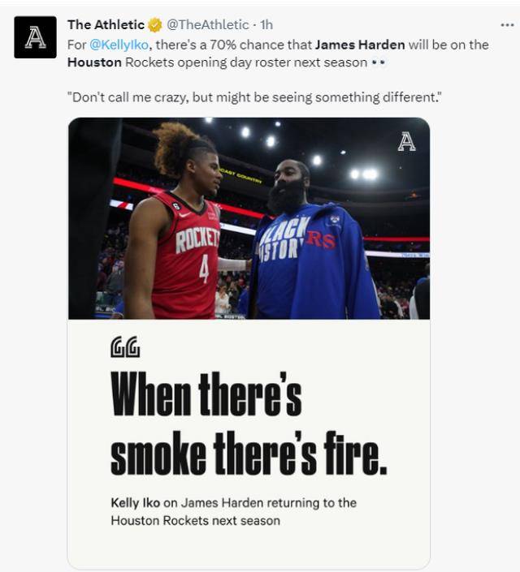The image size is (520, 572).
Task: Click the bold "James Harden" text in the tweet
Action: tap(360, 45)
